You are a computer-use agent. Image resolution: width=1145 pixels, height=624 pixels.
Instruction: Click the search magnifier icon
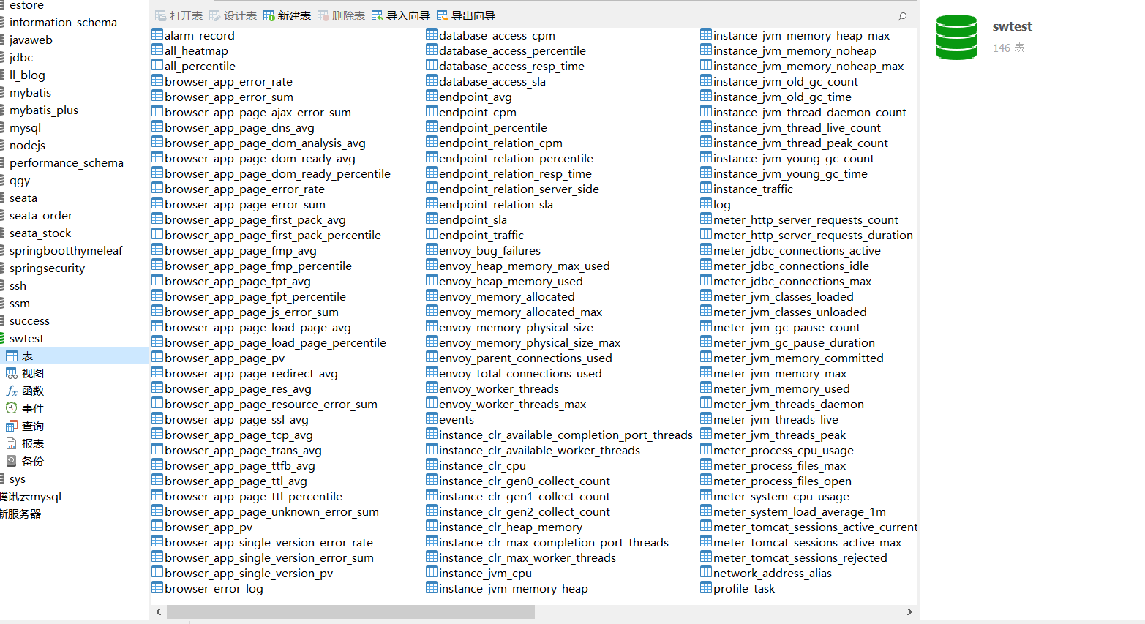902,16
